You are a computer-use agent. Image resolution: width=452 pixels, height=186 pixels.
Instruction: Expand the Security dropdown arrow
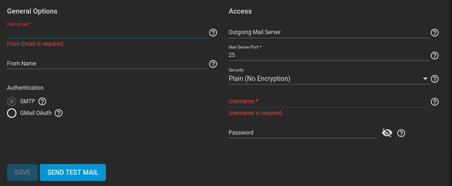pos(425,79)
